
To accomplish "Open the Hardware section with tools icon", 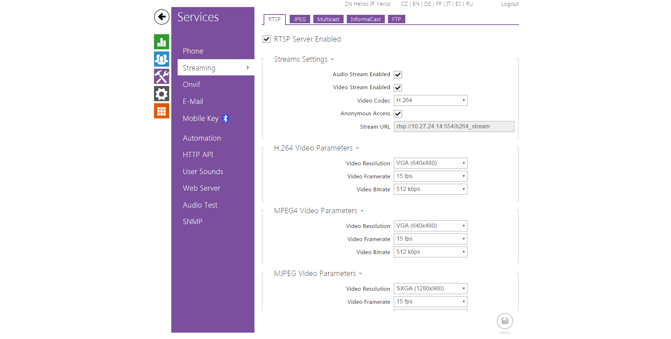I will pyautogui.click(x=161, y=76).
